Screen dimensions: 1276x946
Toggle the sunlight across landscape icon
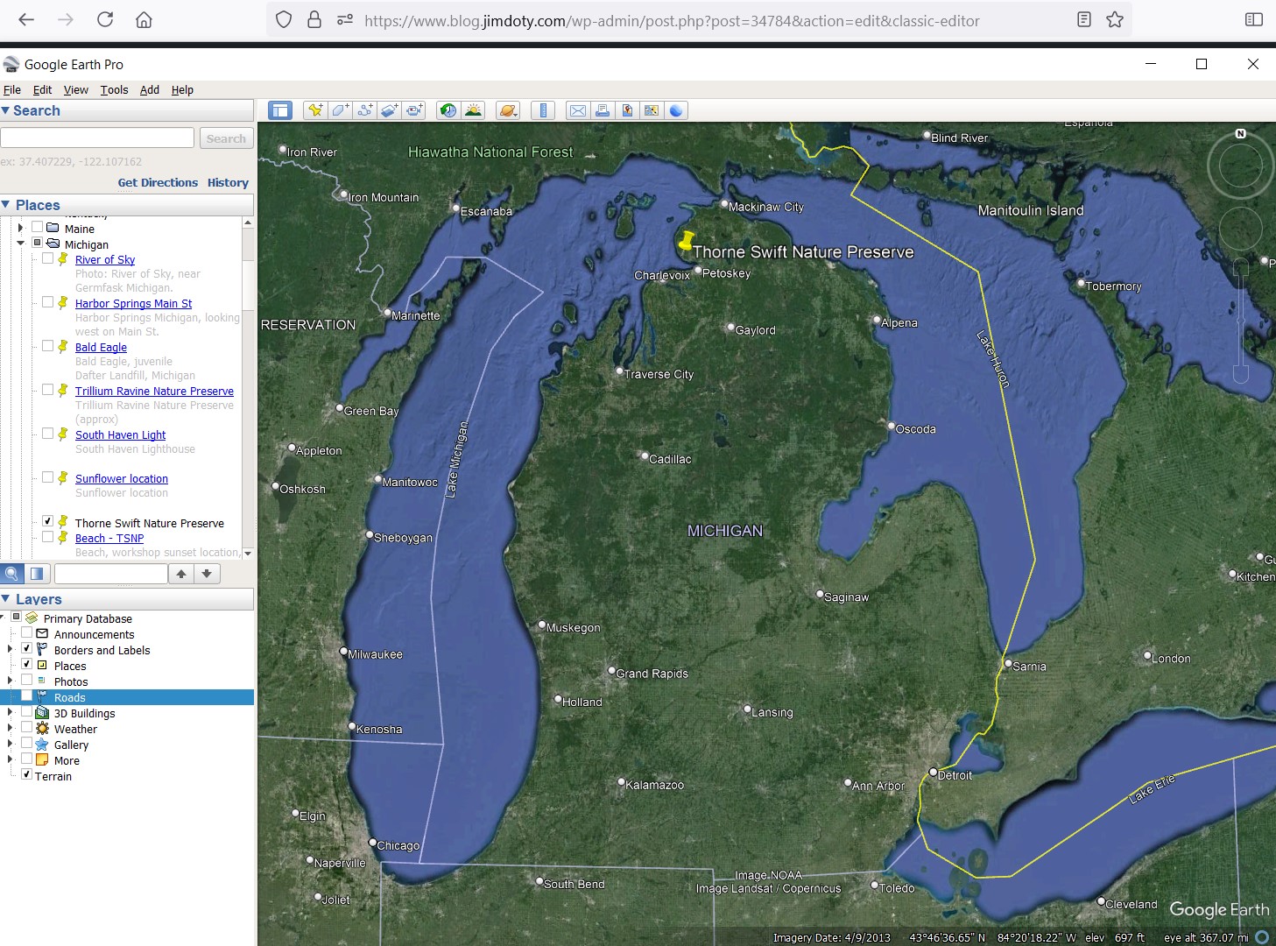pyautogui.click(x=473, y=110)
